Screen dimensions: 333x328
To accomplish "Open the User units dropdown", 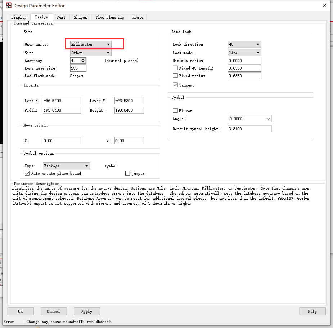I will pyautogui.click(x=91, y=44).
